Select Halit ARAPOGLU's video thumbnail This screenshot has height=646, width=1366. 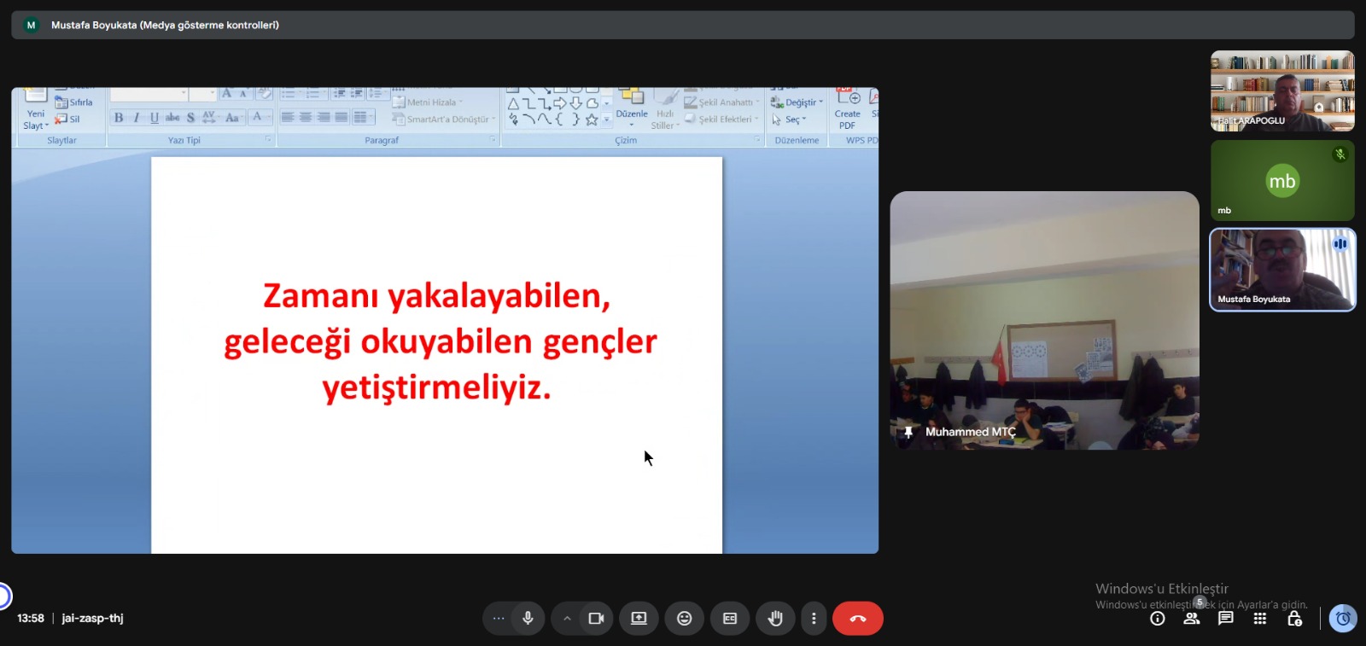point(1281,90)
